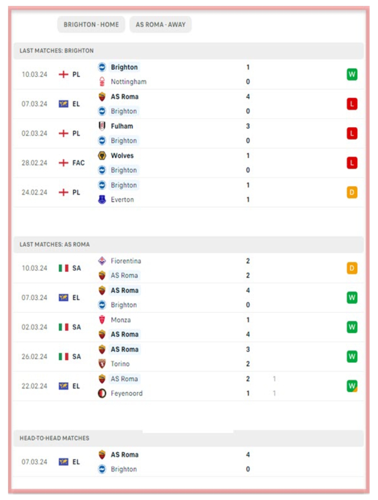Click the Everton club crest

pos(102,200)
